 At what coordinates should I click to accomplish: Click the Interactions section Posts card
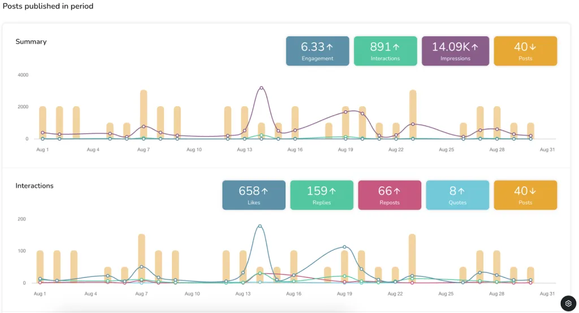pyautogui.click(x=525, y=195)
